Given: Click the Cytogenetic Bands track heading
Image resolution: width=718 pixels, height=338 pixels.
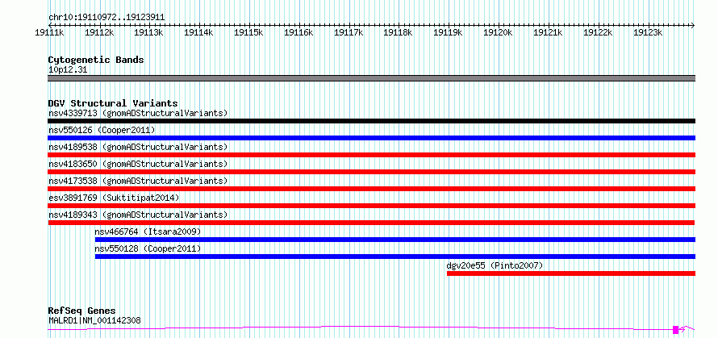Looking at the screenshot, I should [x=96, y=60].
